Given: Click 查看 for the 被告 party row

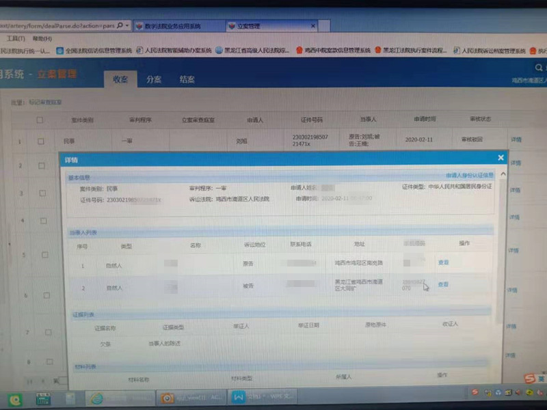Looking at the screenshot, I should click(x=443, y=284).
